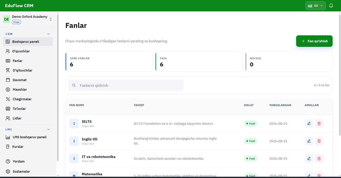Click the Fanlarni qidirish search field

[126, 85]
